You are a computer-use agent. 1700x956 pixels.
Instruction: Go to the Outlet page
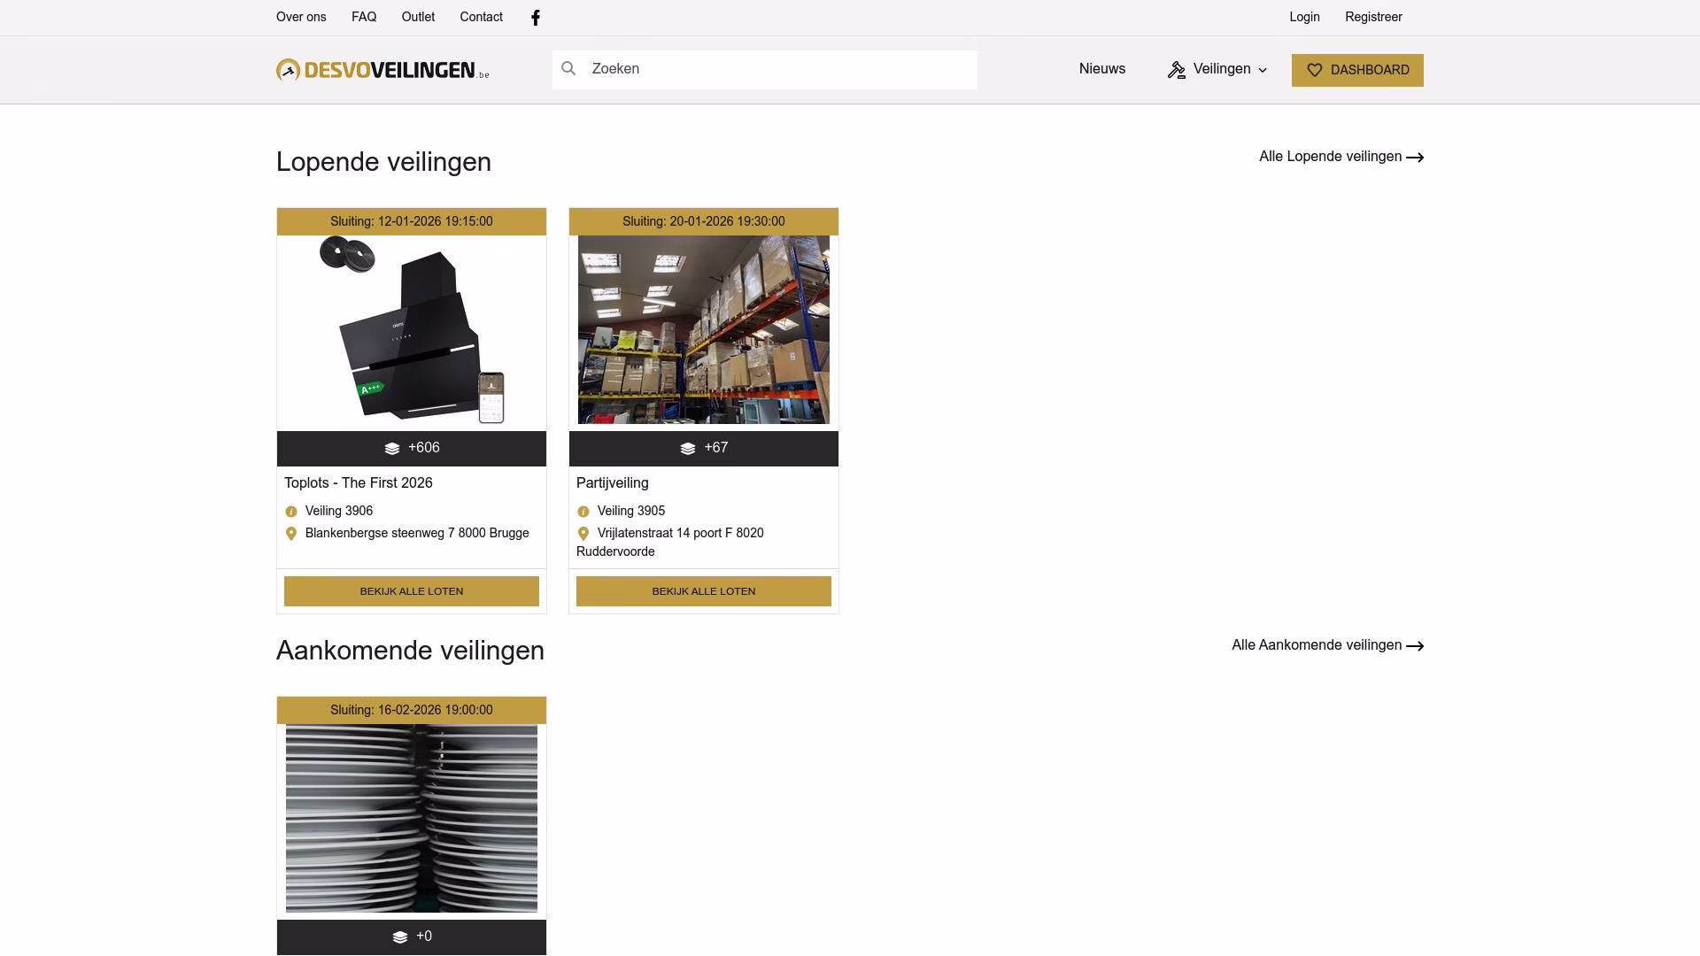[418, 17]
